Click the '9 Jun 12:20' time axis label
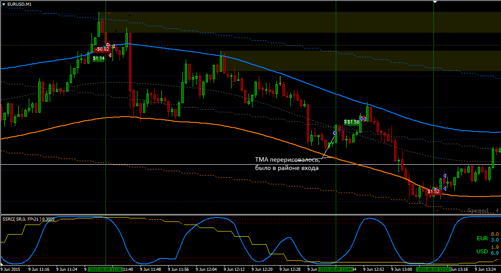The image size is (501, 273). pos(262,270)
